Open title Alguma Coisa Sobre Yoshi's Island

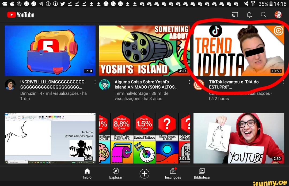coord(146,84)
